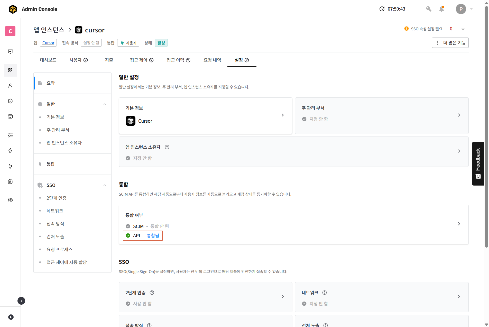Click the 더 많은 기능 button
Screen dimensions: 489x327
coord(450,43)
